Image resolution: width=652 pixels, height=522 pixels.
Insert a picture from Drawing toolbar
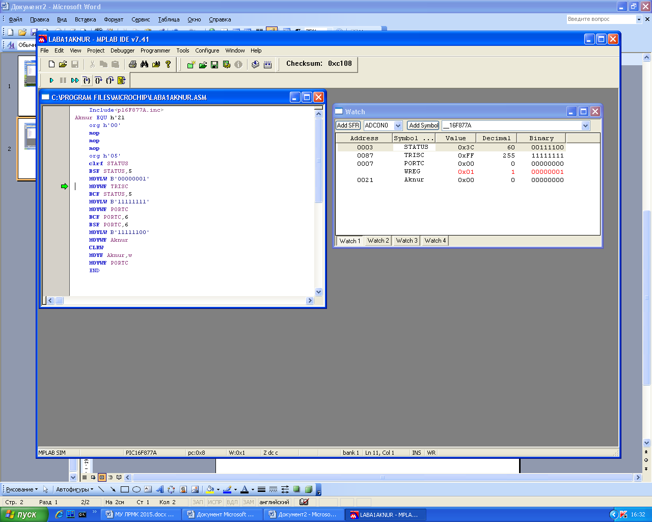tap(195, 489)
